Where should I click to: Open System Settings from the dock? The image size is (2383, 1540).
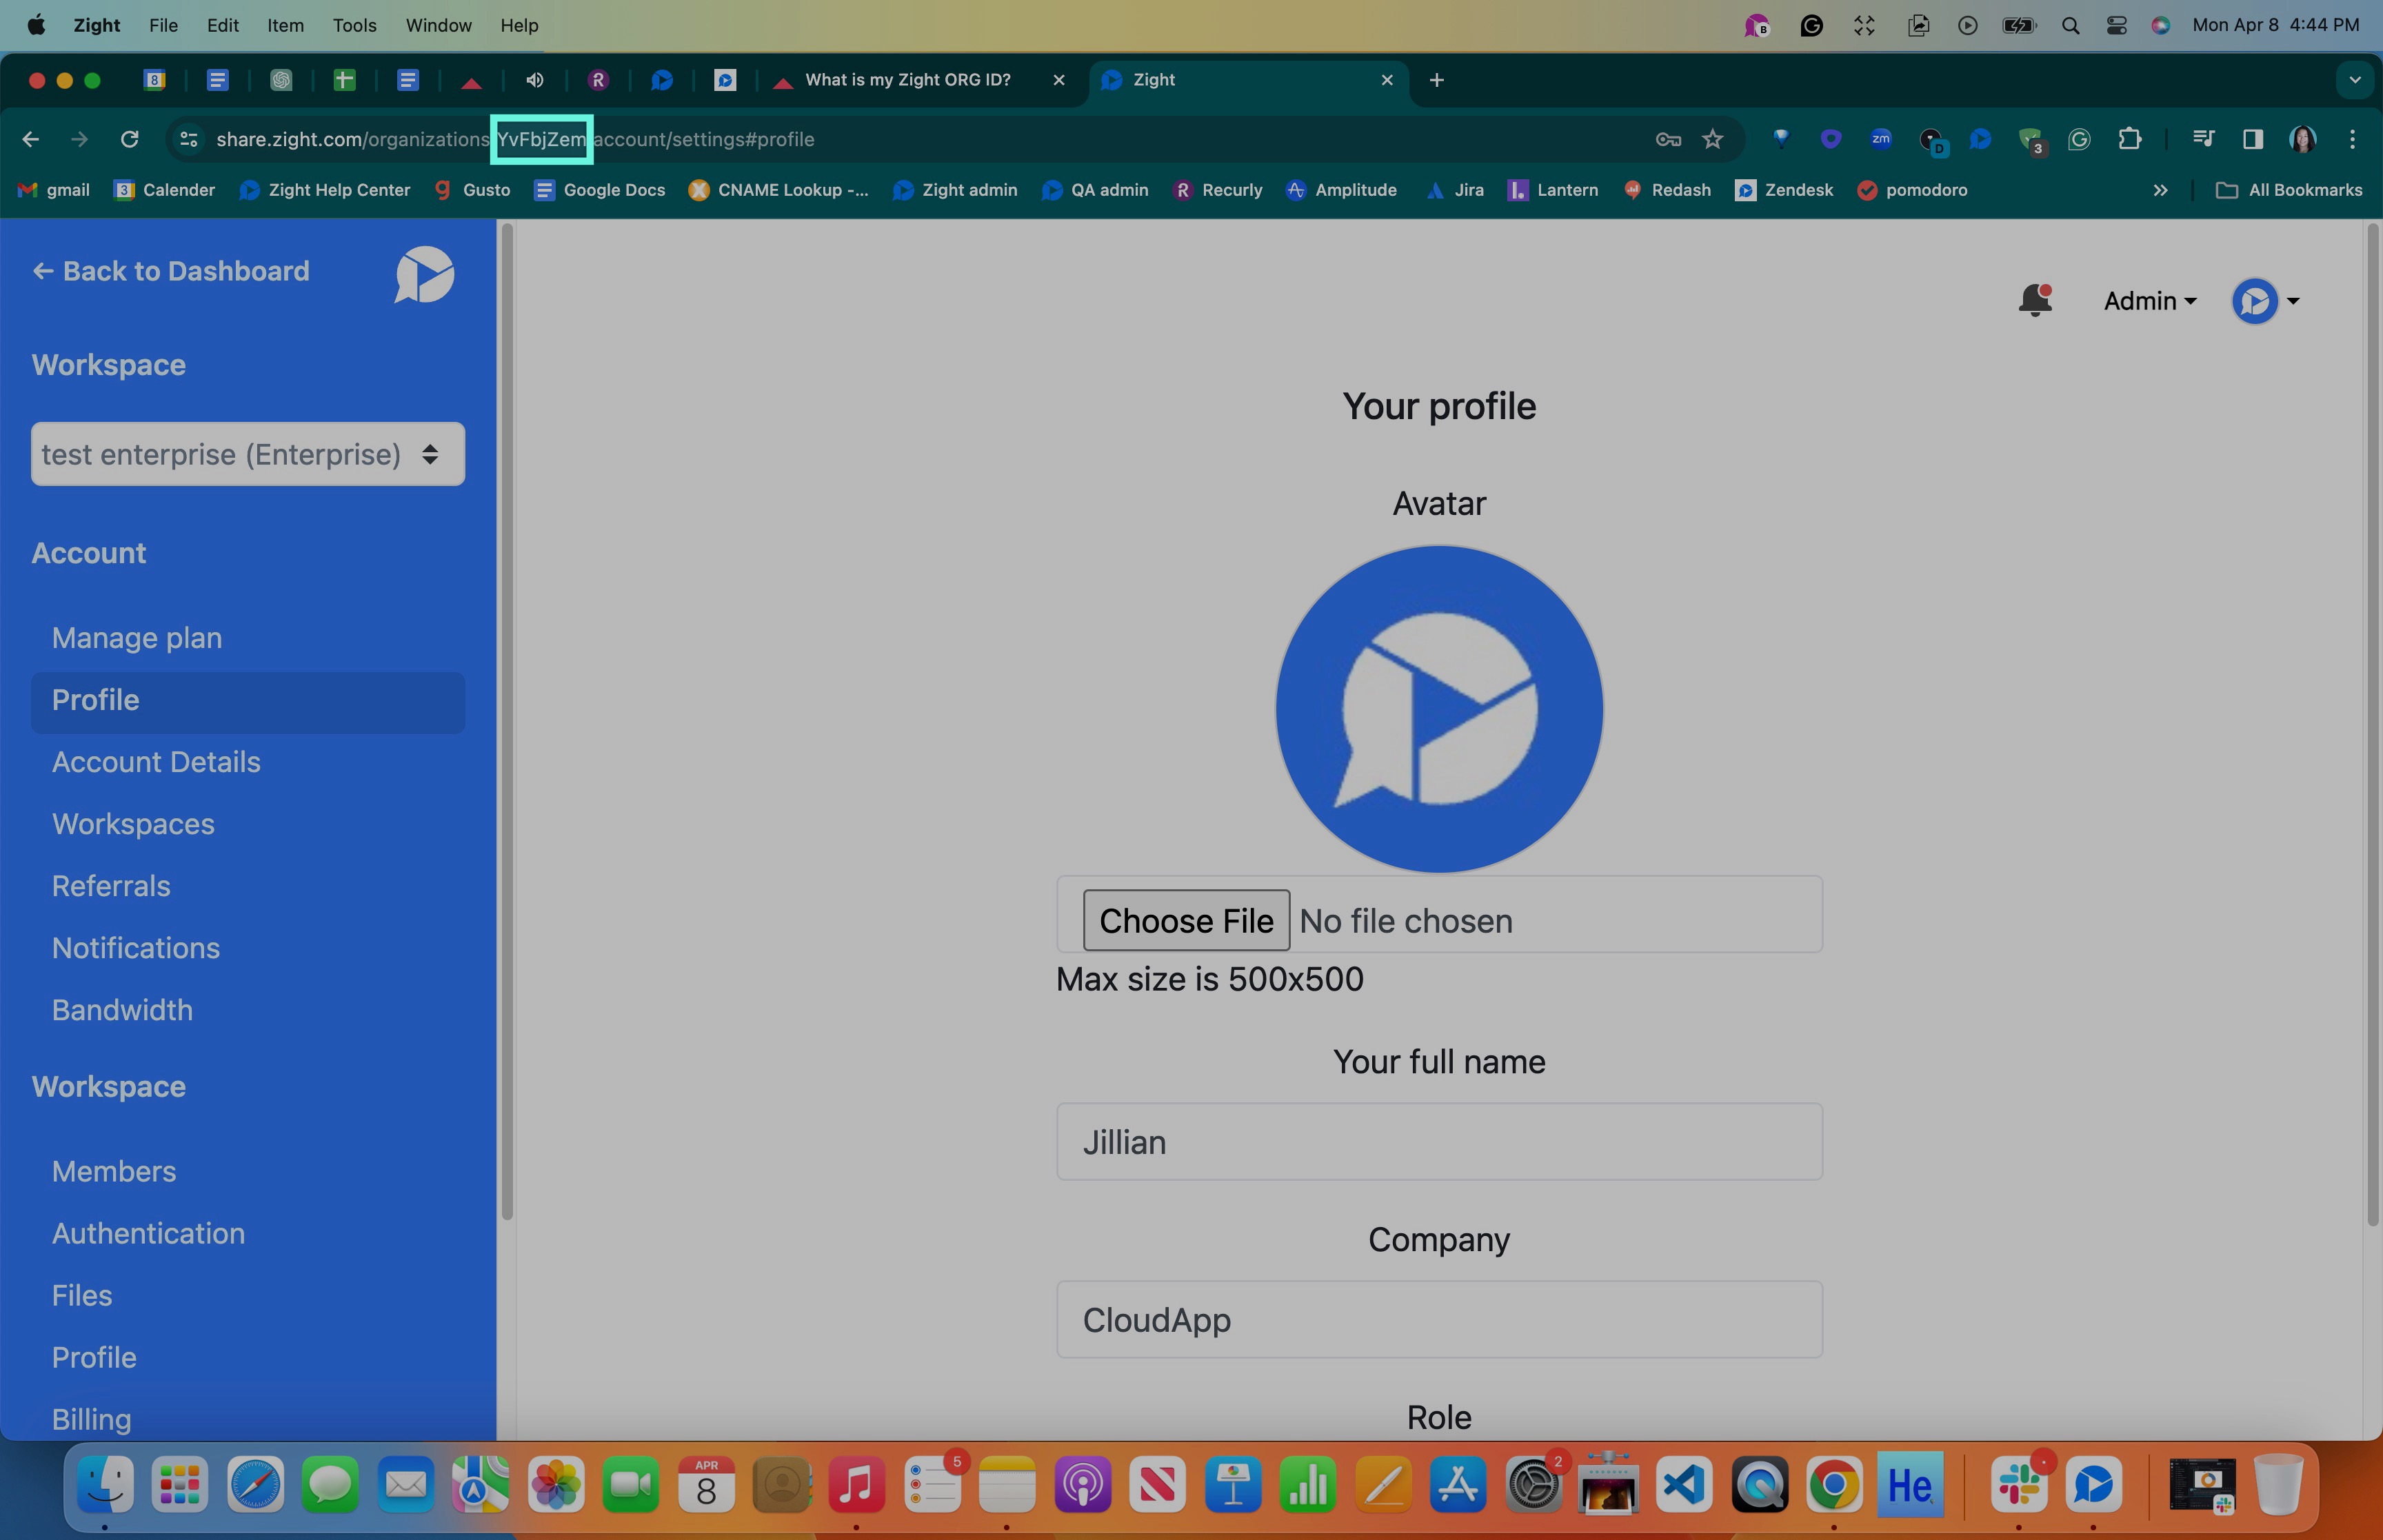(1533, 1485)
